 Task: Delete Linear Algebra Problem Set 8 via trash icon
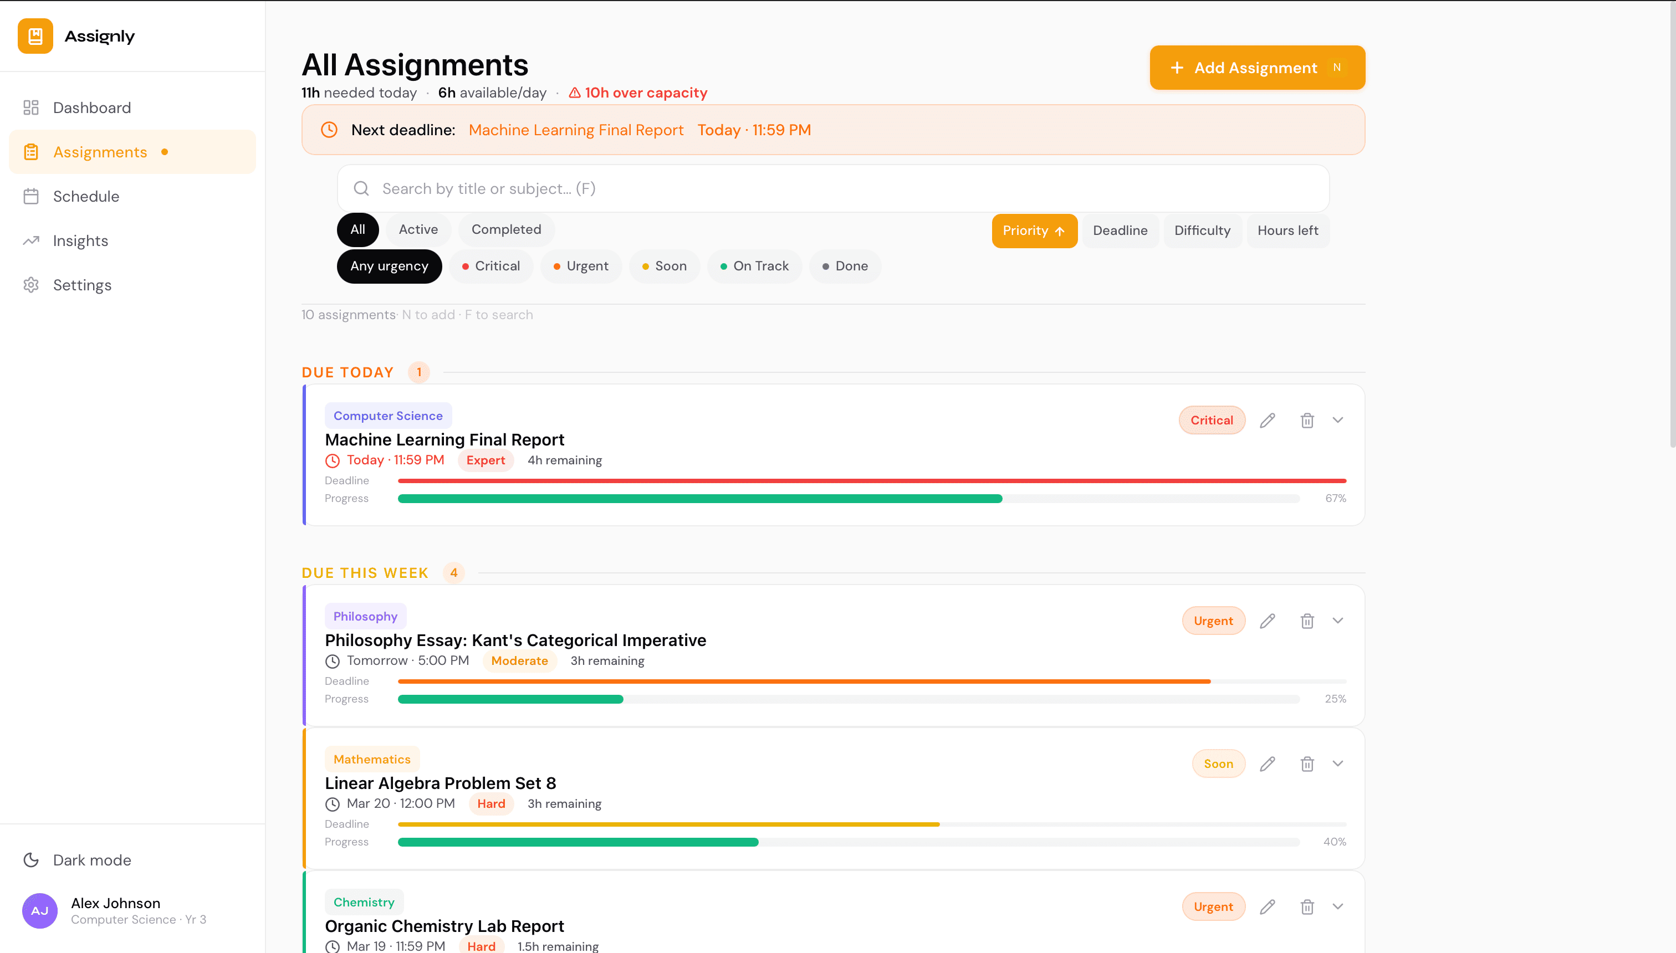1307,763
